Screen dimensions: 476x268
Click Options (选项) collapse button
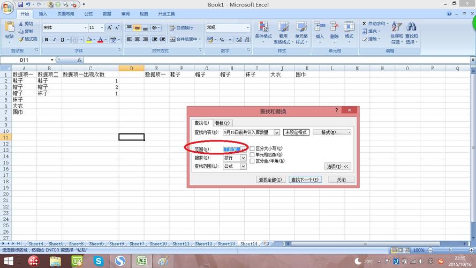click(x=337, y=166)
